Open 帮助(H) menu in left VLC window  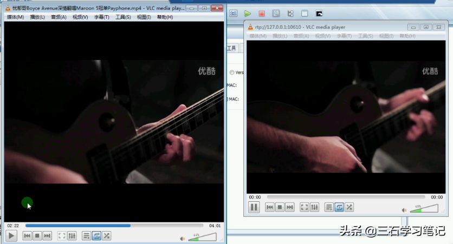pyautogui.click(x=165, y=17)
